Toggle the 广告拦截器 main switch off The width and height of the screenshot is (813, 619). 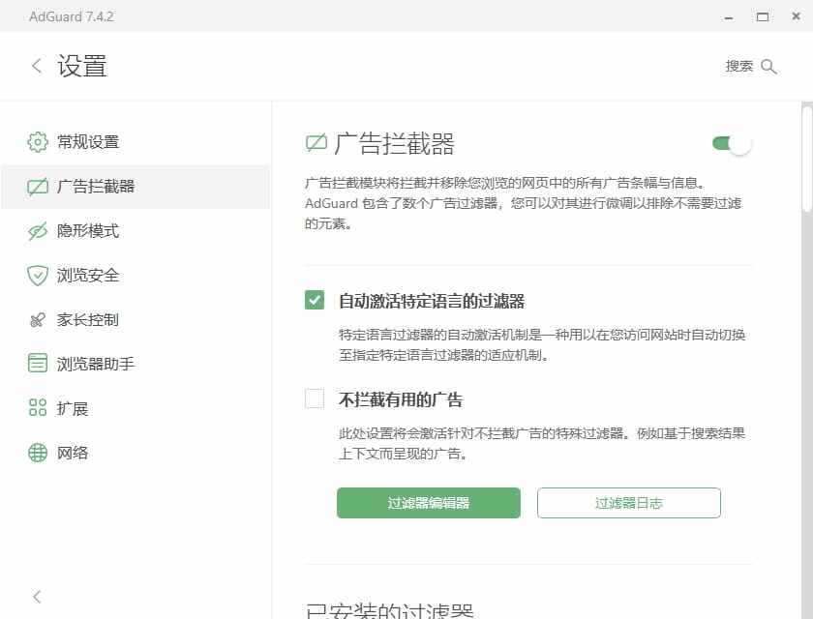[x=732, y=143]
